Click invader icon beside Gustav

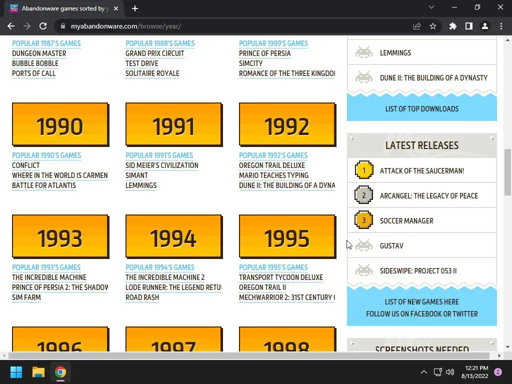click(364, 245)
